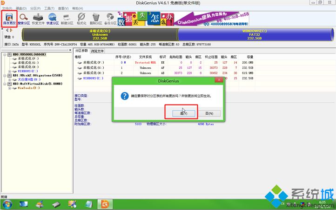
Task: Click the HD0 hard disk icon in tree
Action: 9,54
